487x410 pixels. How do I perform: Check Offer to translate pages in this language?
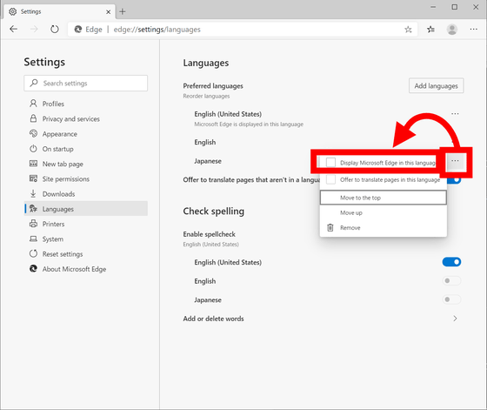[x=330, y=179]
